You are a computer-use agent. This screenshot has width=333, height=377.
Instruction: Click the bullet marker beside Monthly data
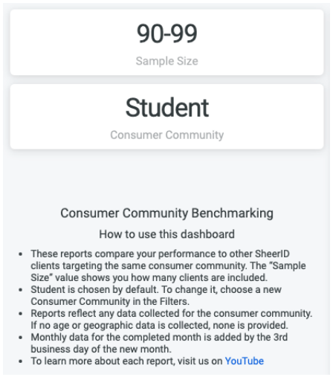[21, 338]
